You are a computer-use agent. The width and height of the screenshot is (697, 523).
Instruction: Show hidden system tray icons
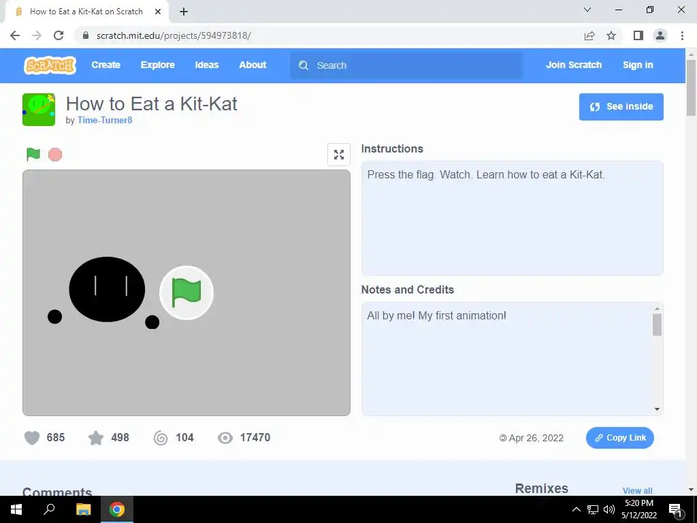(x=576, y=509)
